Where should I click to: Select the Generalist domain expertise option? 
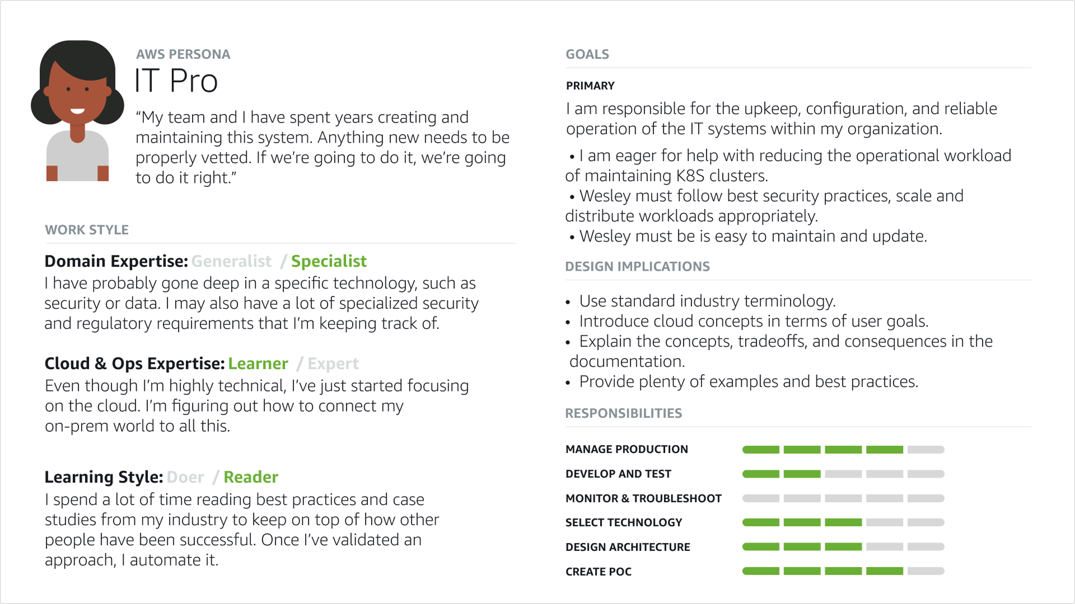click(231, 261)
